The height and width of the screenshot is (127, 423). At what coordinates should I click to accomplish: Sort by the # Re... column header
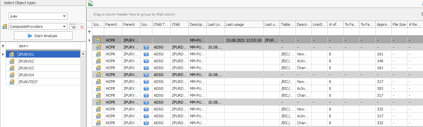415,24
